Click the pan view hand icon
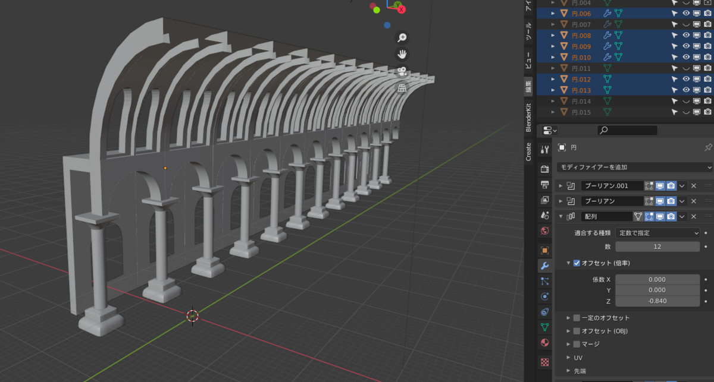This screenshot has height=382, width=714. (x=402, y=54)
